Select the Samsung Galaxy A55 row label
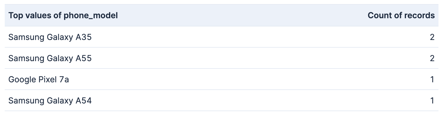The image size is (445, 117). [x=50, y=58]
